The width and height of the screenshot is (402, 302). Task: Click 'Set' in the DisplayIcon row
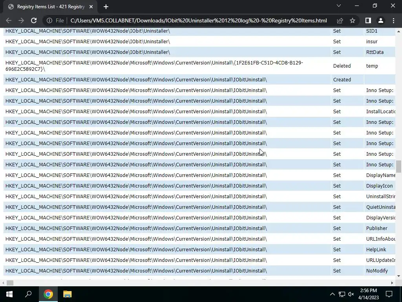[337, 186]
